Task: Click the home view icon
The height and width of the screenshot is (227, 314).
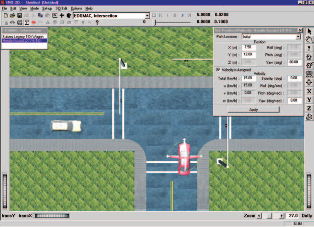Action: click(309, 57)
